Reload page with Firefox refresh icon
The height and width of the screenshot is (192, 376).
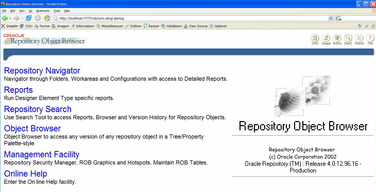29,18
